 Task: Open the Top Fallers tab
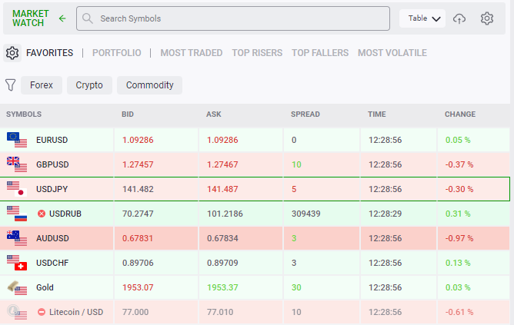pos(320,53)
